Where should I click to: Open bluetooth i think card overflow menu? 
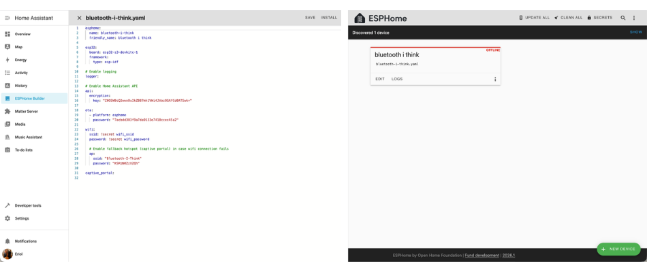tap(495, 79)
